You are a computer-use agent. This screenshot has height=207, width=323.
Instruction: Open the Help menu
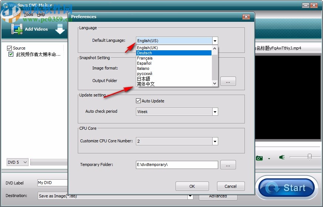click(41, 14)
